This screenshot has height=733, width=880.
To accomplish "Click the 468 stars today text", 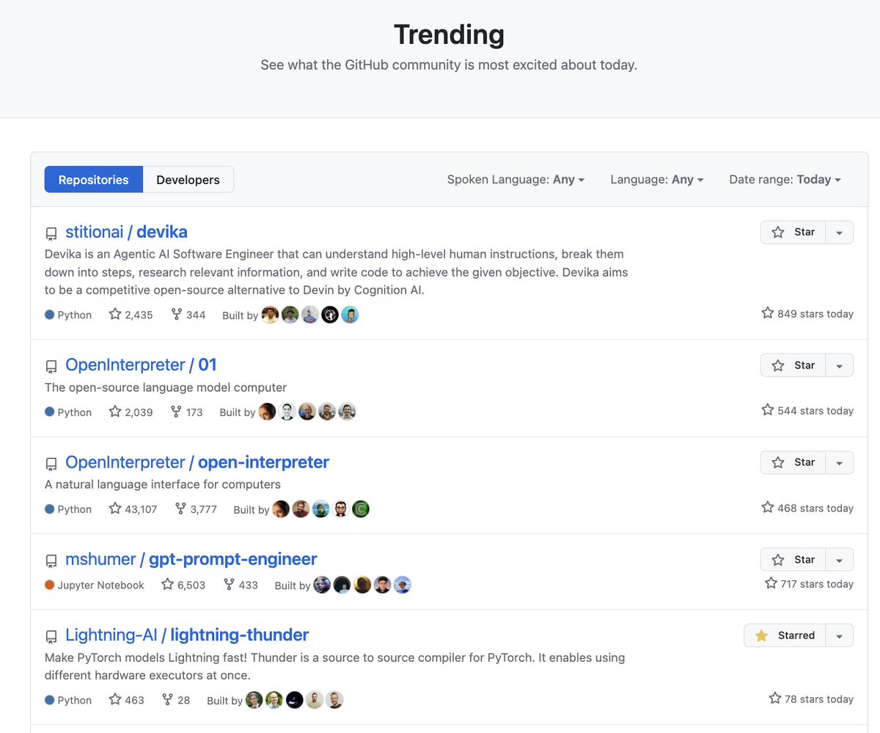I will [x=807, y=508].
